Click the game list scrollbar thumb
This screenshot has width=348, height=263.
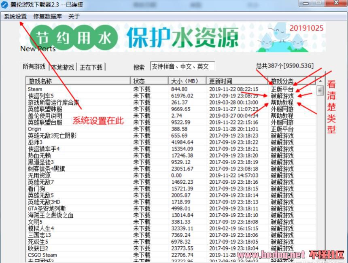click(x=320, y=90)
